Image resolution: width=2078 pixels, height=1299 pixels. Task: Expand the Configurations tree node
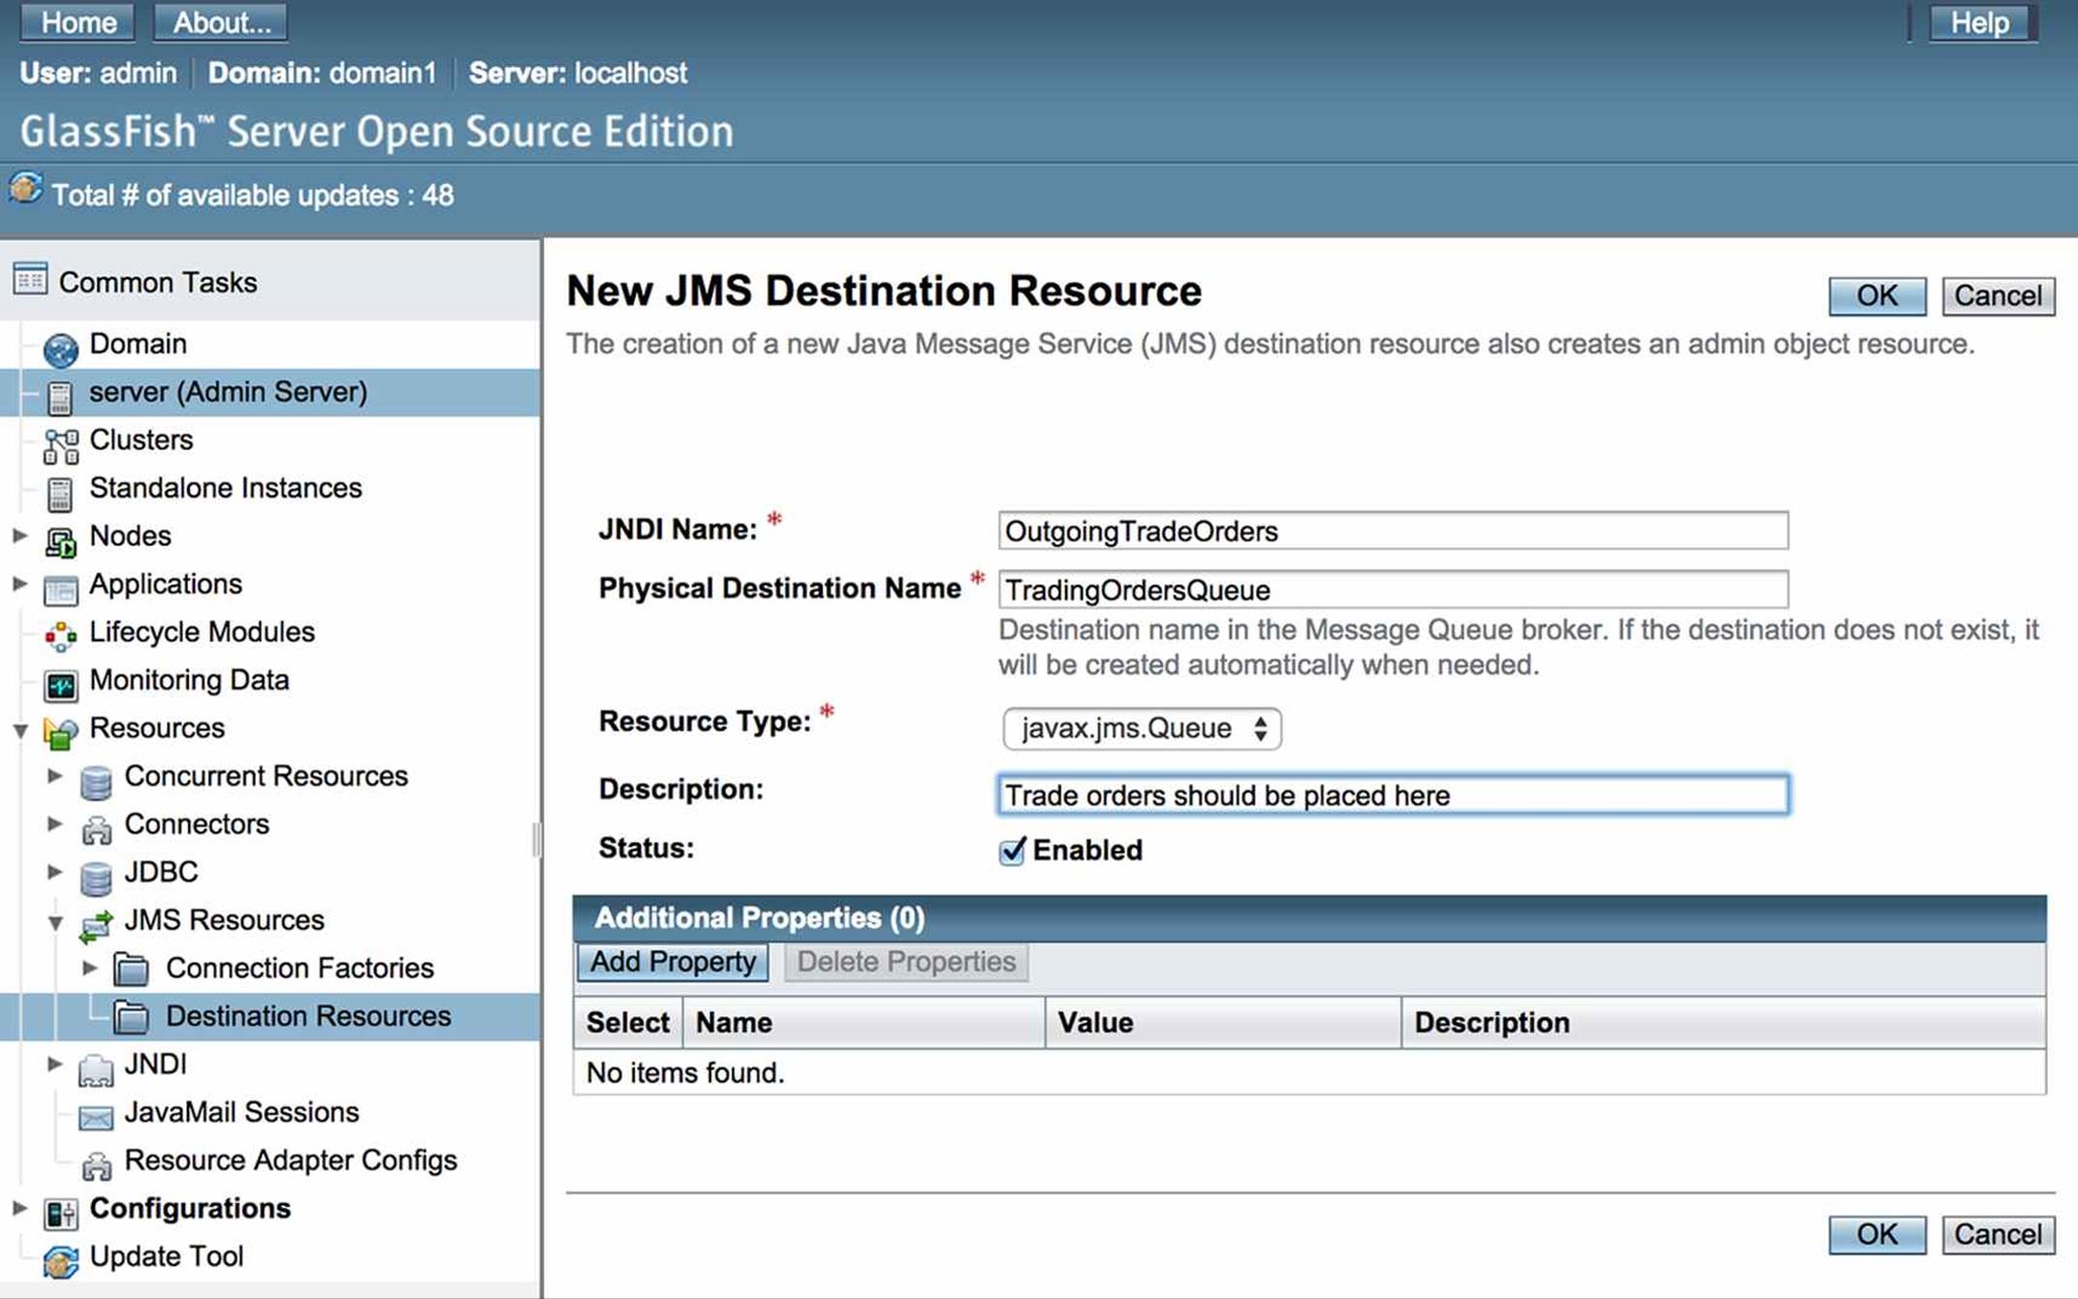pos(19,1207)
